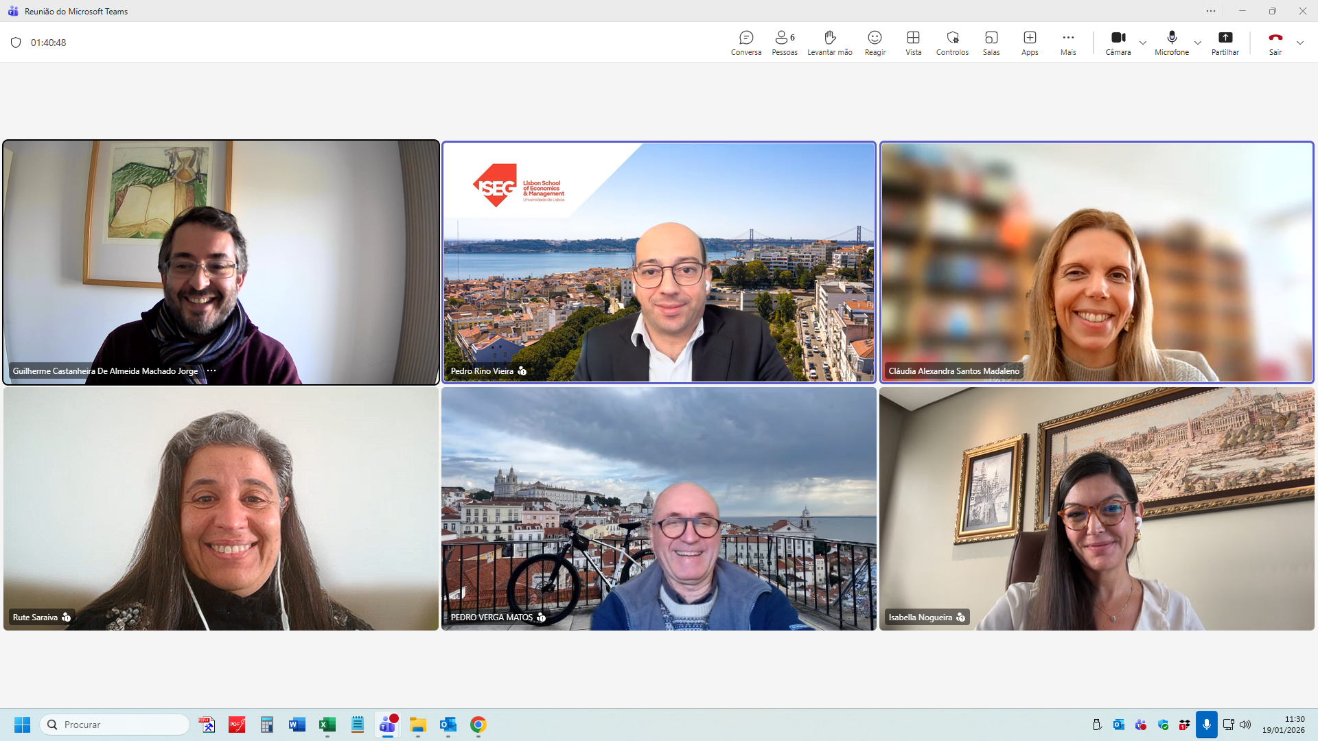Toggle the taskbar microphone indicator
Screen dimensions: 1318x741
1206,725
